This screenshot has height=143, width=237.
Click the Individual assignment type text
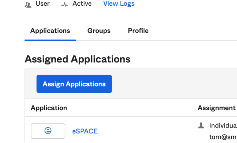coord(222,126)
